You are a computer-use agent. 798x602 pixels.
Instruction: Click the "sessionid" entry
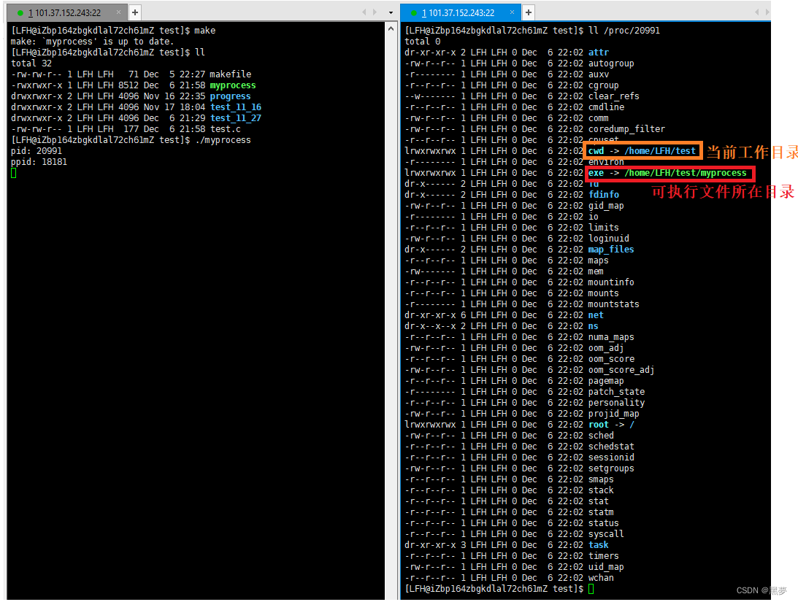(x=611, y=457)
